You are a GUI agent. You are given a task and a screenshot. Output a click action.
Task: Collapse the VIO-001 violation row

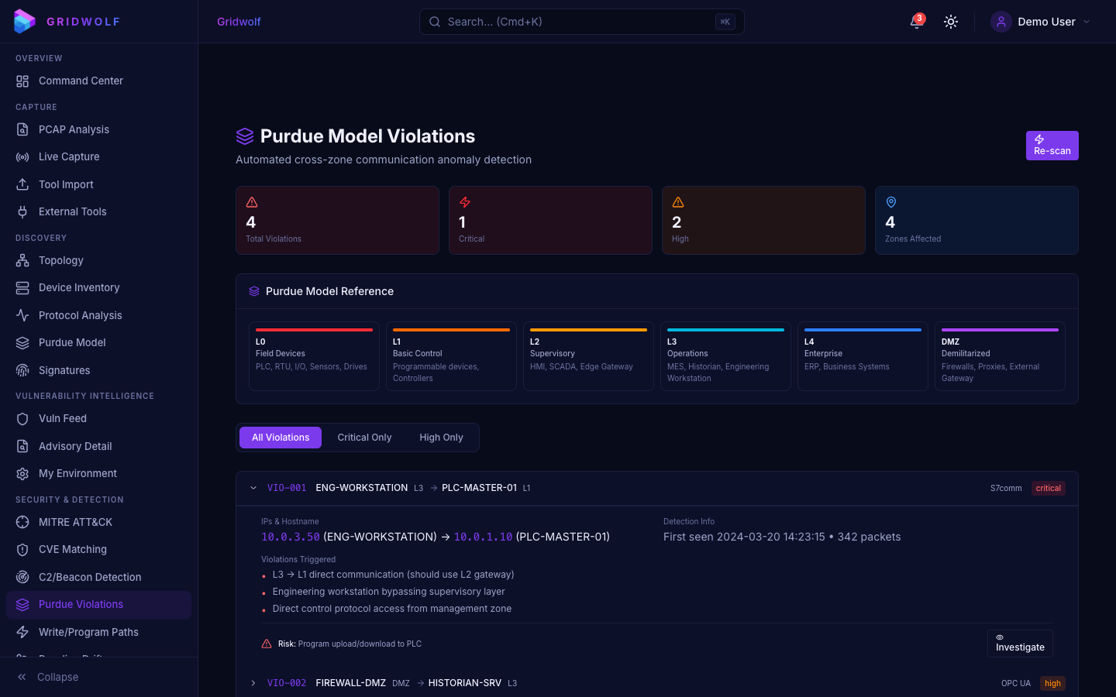point(253,488)
